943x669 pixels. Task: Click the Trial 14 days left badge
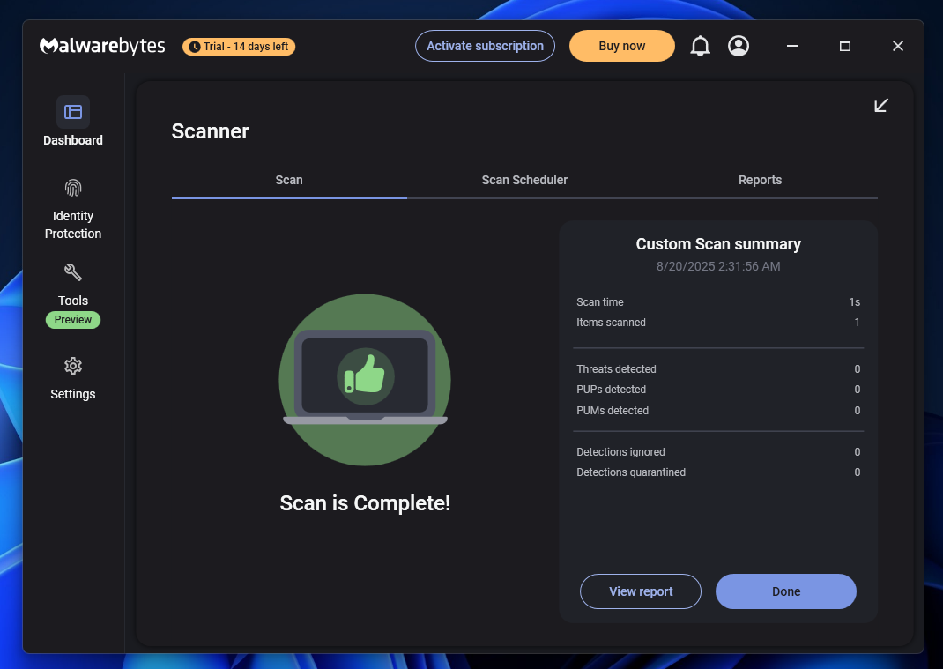pyautogui.click(x=239, y=47)
